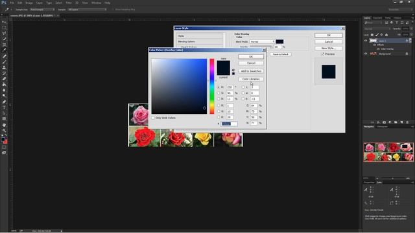Toggle the Color Overlay effect visibility

coord(378,49)
